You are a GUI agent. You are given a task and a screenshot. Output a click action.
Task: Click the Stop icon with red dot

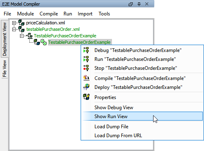(86, 68)
